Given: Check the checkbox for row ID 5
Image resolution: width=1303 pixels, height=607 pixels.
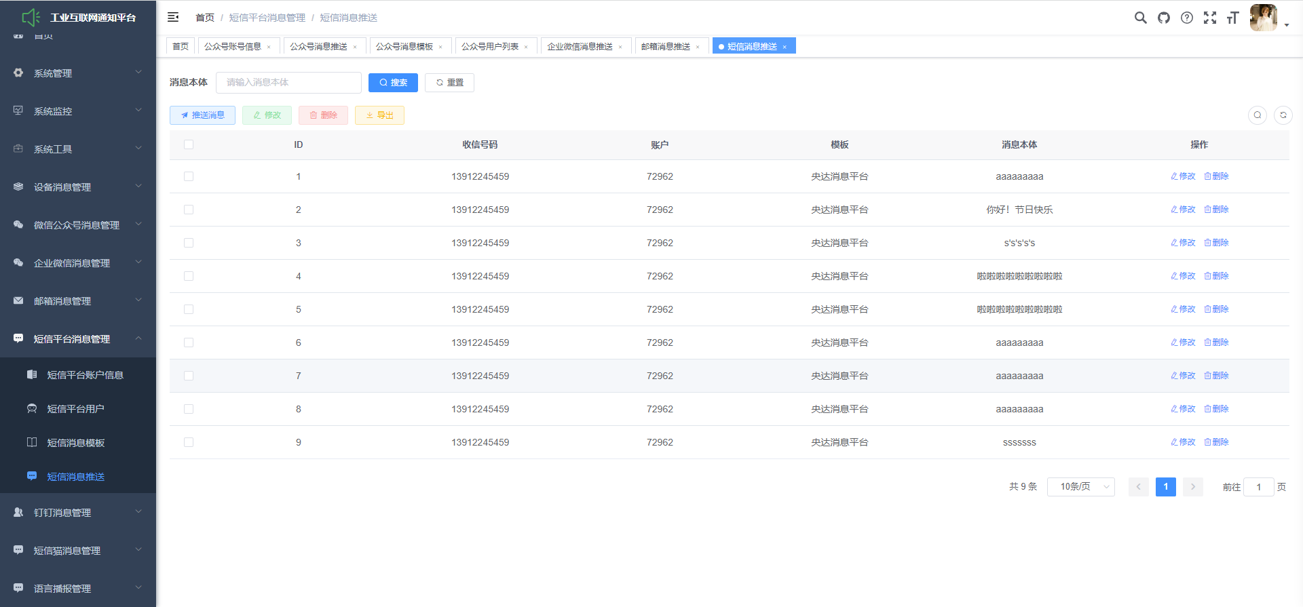Looking at the screenshot, I should 189,309.
